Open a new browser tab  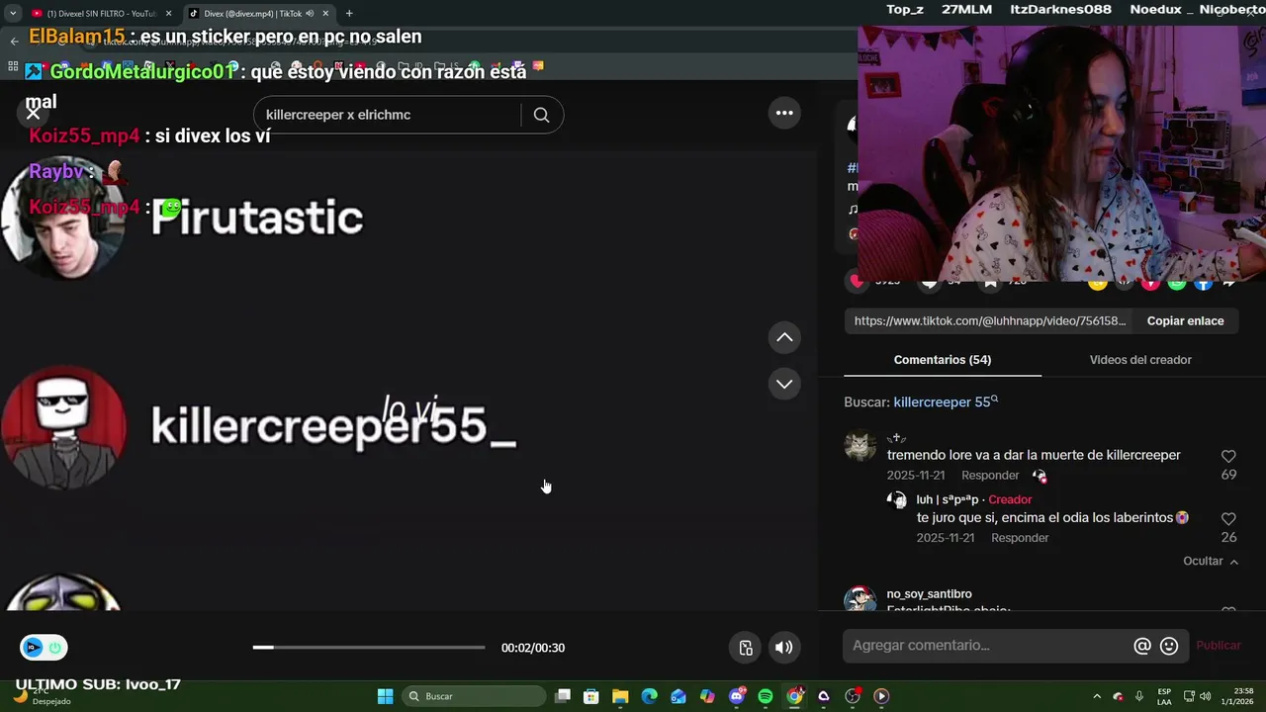[x=349, y=14]
